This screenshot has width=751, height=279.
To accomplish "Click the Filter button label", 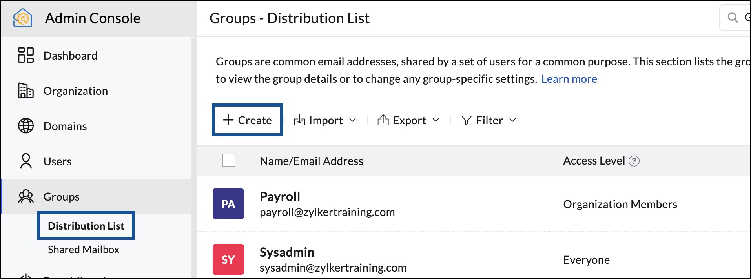I will pos(489,120).
